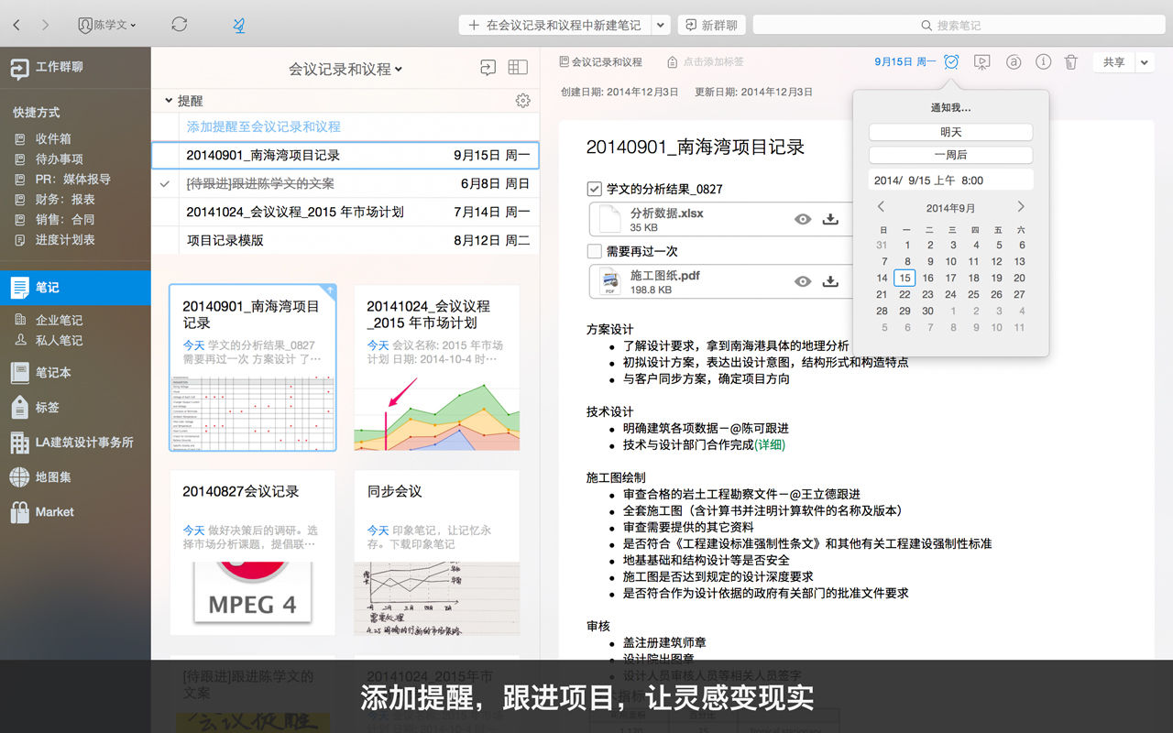Image resolution: width=1173 pixels, height=733 pixels.
Task: Click the presentation mode icon
Action: (982, 62)
